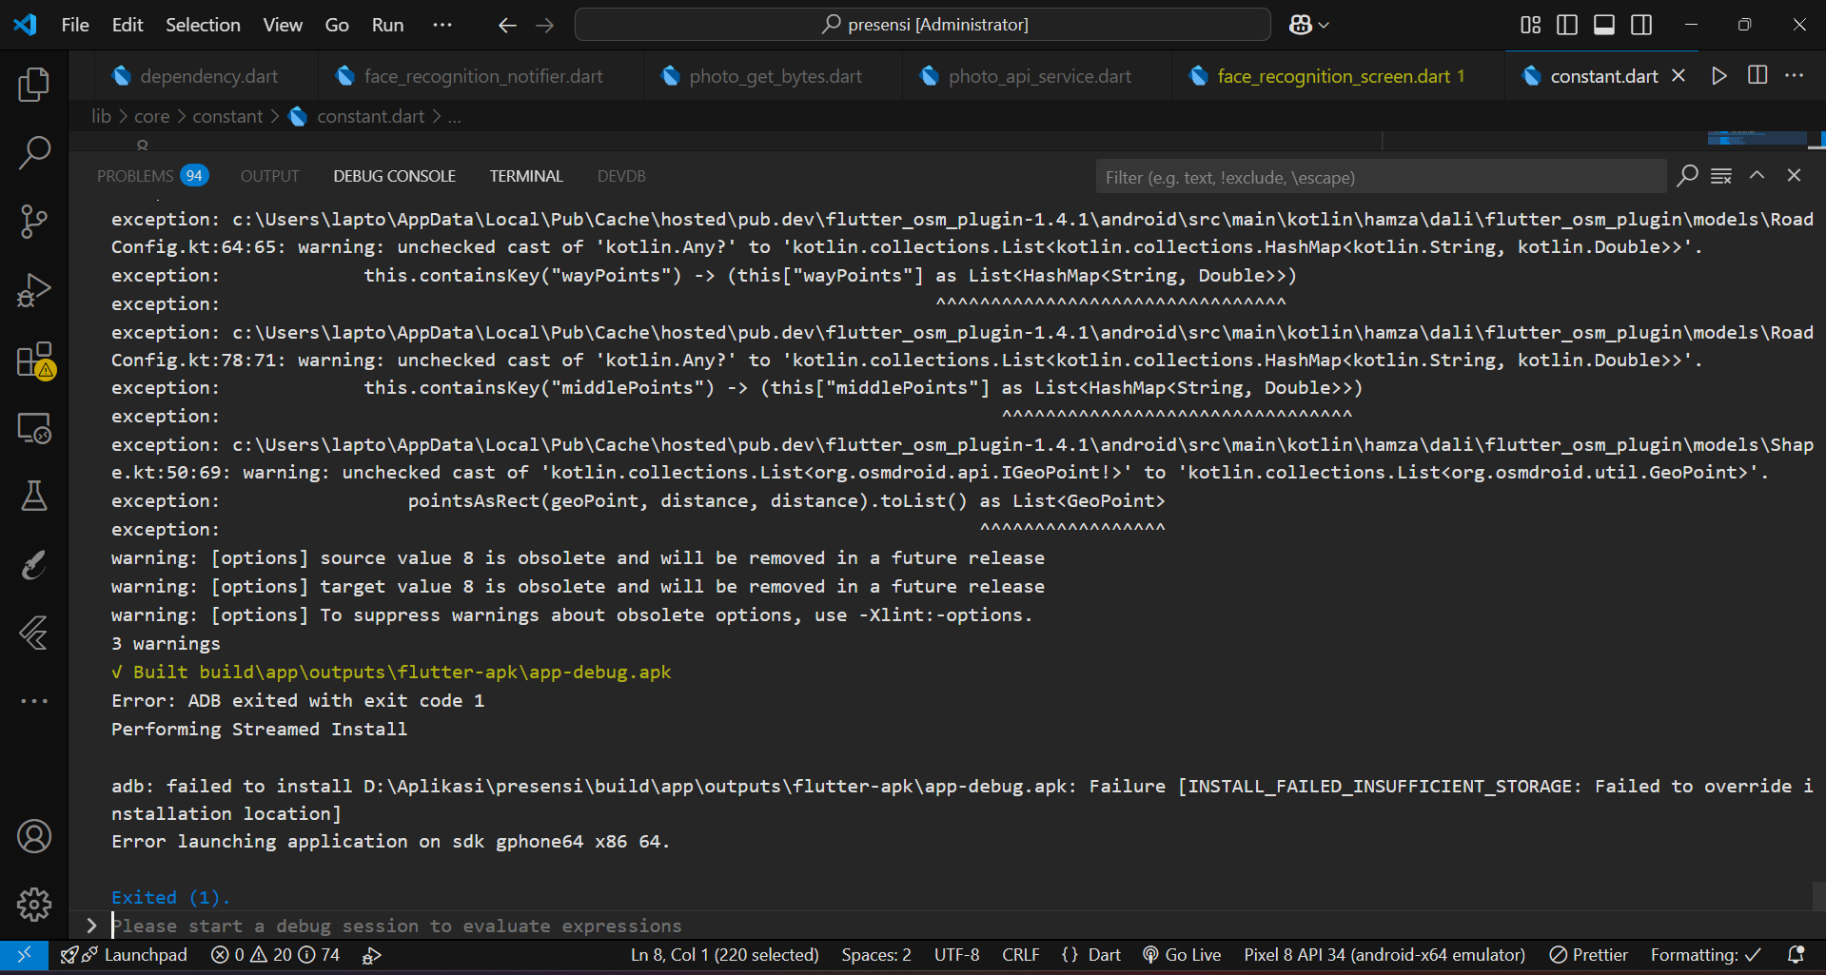The image size is (1826, 975).
Task: Open the Search view in the activity bar
Action: 34,152
